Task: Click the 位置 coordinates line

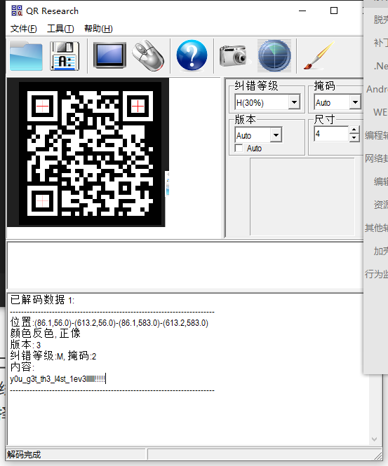Action: point(109,322)
